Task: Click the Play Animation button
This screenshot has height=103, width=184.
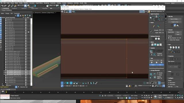Action: (x=147, y=96)
